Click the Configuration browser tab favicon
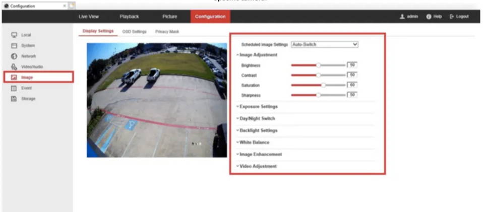The width and height of the screenshot is (483, 212). pyautogui.click(x=6, y=6)
